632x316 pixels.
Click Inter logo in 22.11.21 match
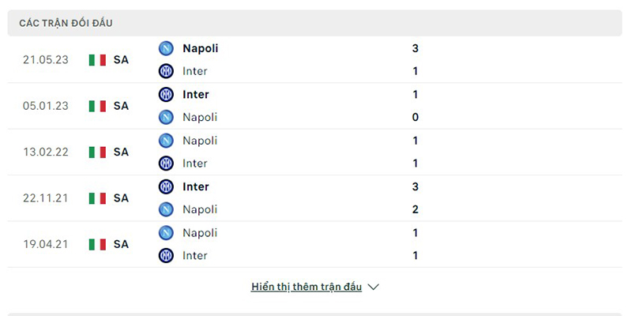(x=166, y=186)
